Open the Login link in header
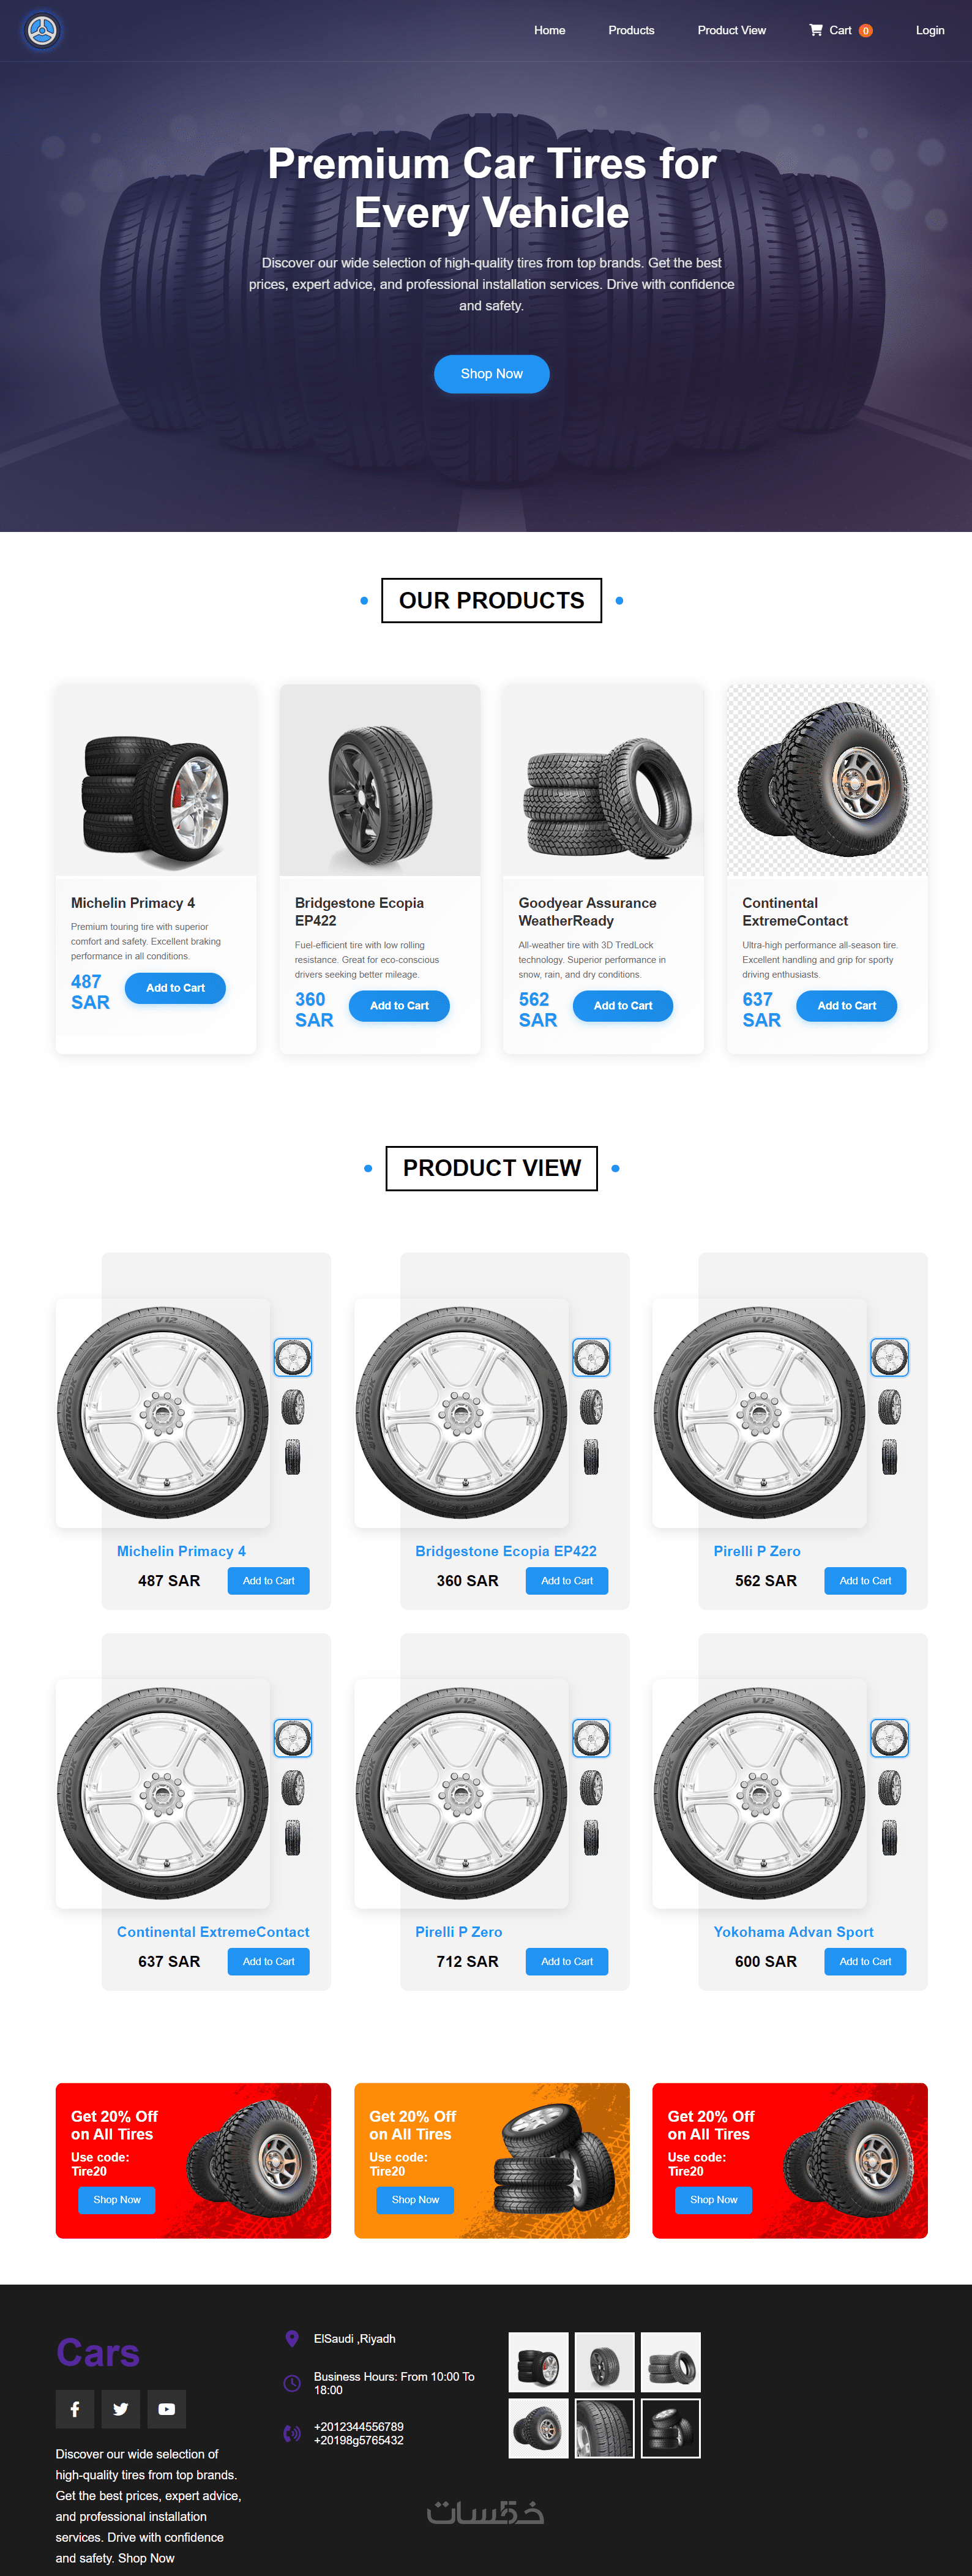Image resolution: width=972 pixels, height=2576 pixels. 930,30
